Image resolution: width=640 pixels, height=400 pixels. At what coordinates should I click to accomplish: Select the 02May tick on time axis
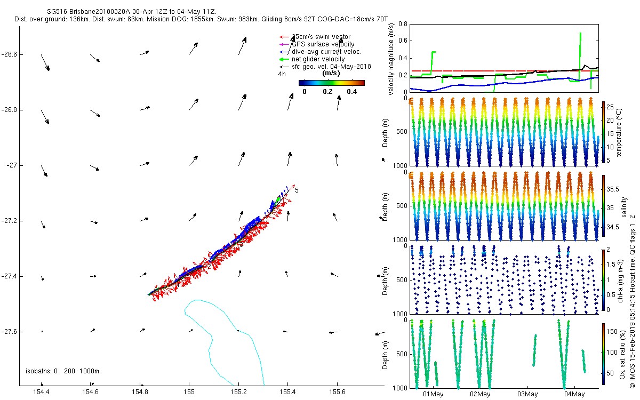480,394
